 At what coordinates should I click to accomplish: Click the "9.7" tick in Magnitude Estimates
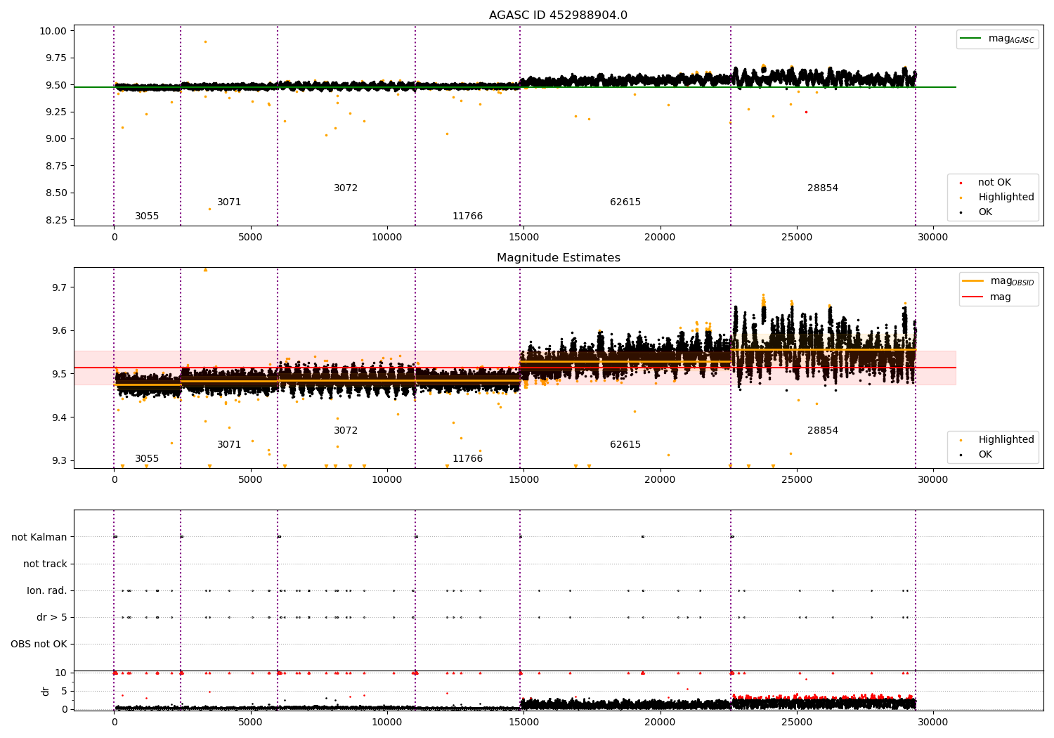[x=59, y=287]
